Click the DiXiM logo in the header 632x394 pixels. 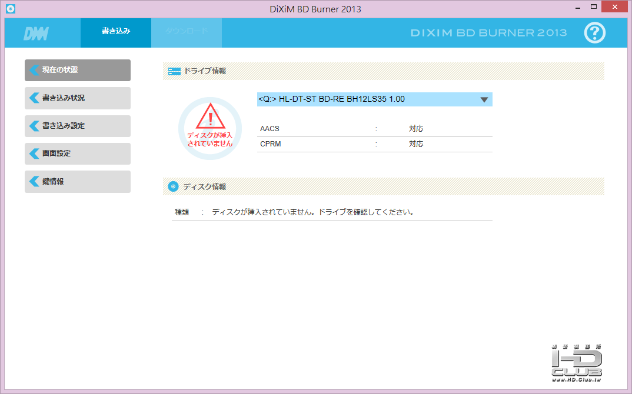(36, 34)
